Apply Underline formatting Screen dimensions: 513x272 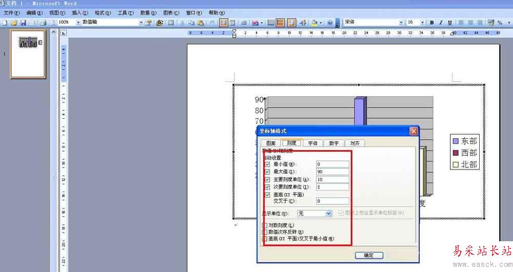[450, 23]
